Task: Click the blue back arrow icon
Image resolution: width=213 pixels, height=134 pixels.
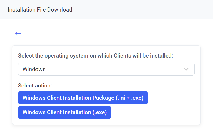Action: click(x=18, y=34)
